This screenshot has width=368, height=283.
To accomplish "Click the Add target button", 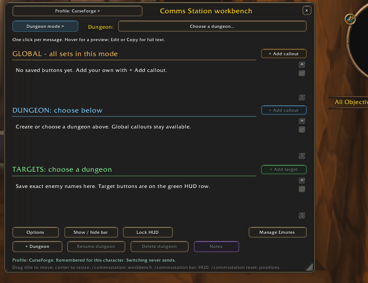I will (x=284, y=170).
